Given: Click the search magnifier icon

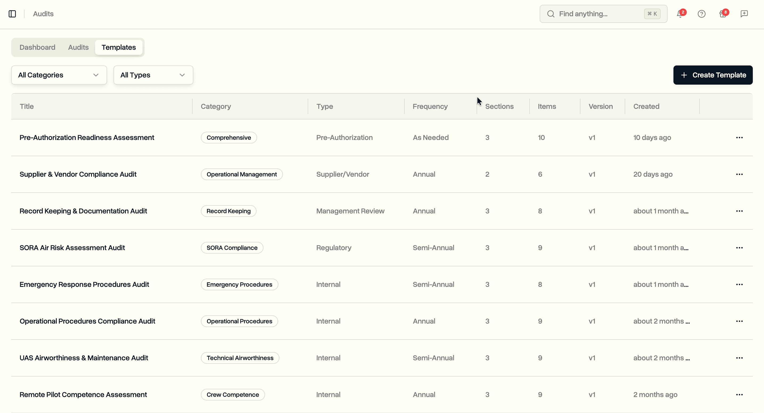Looking at the screenshot, I should pyautogui.click(x=551, y=14).
